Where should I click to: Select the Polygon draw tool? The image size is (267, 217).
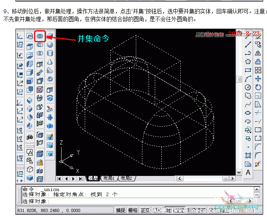pos(248,62)
